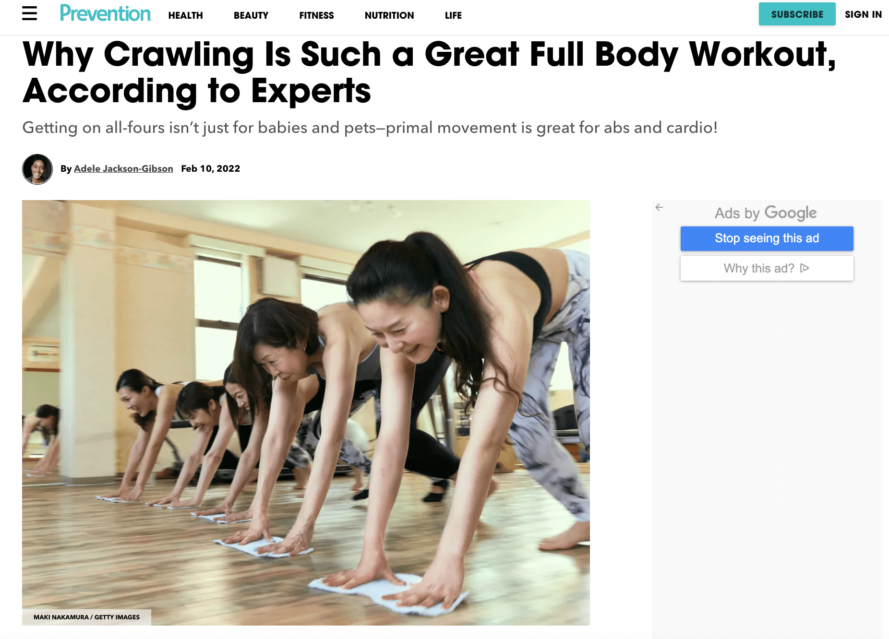Click the article headline text
889x639 pixels.
pos(429,72)
